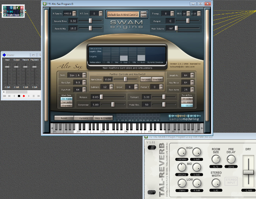The width and height of the screenshot is (256, 199).
Task: Click the rewind button in Master transport
Action: point(9,96)
